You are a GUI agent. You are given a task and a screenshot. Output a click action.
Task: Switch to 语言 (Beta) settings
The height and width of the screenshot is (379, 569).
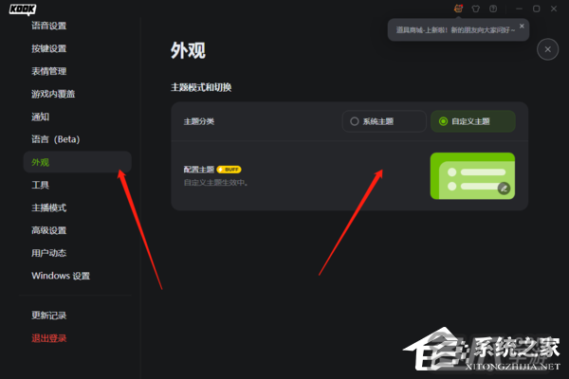[56, 139]
